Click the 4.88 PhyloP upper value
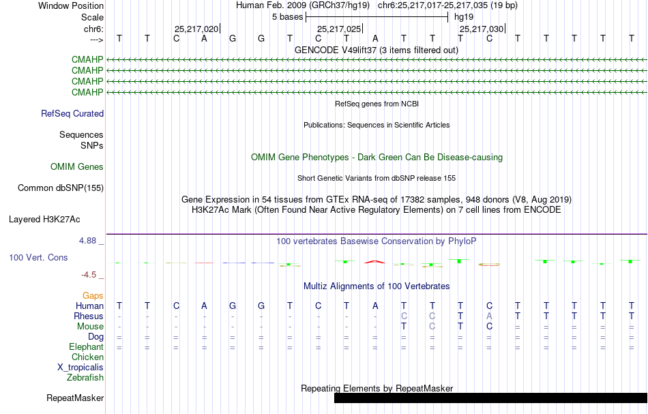This screenshot has width=648, height=414. click(87, 241)
